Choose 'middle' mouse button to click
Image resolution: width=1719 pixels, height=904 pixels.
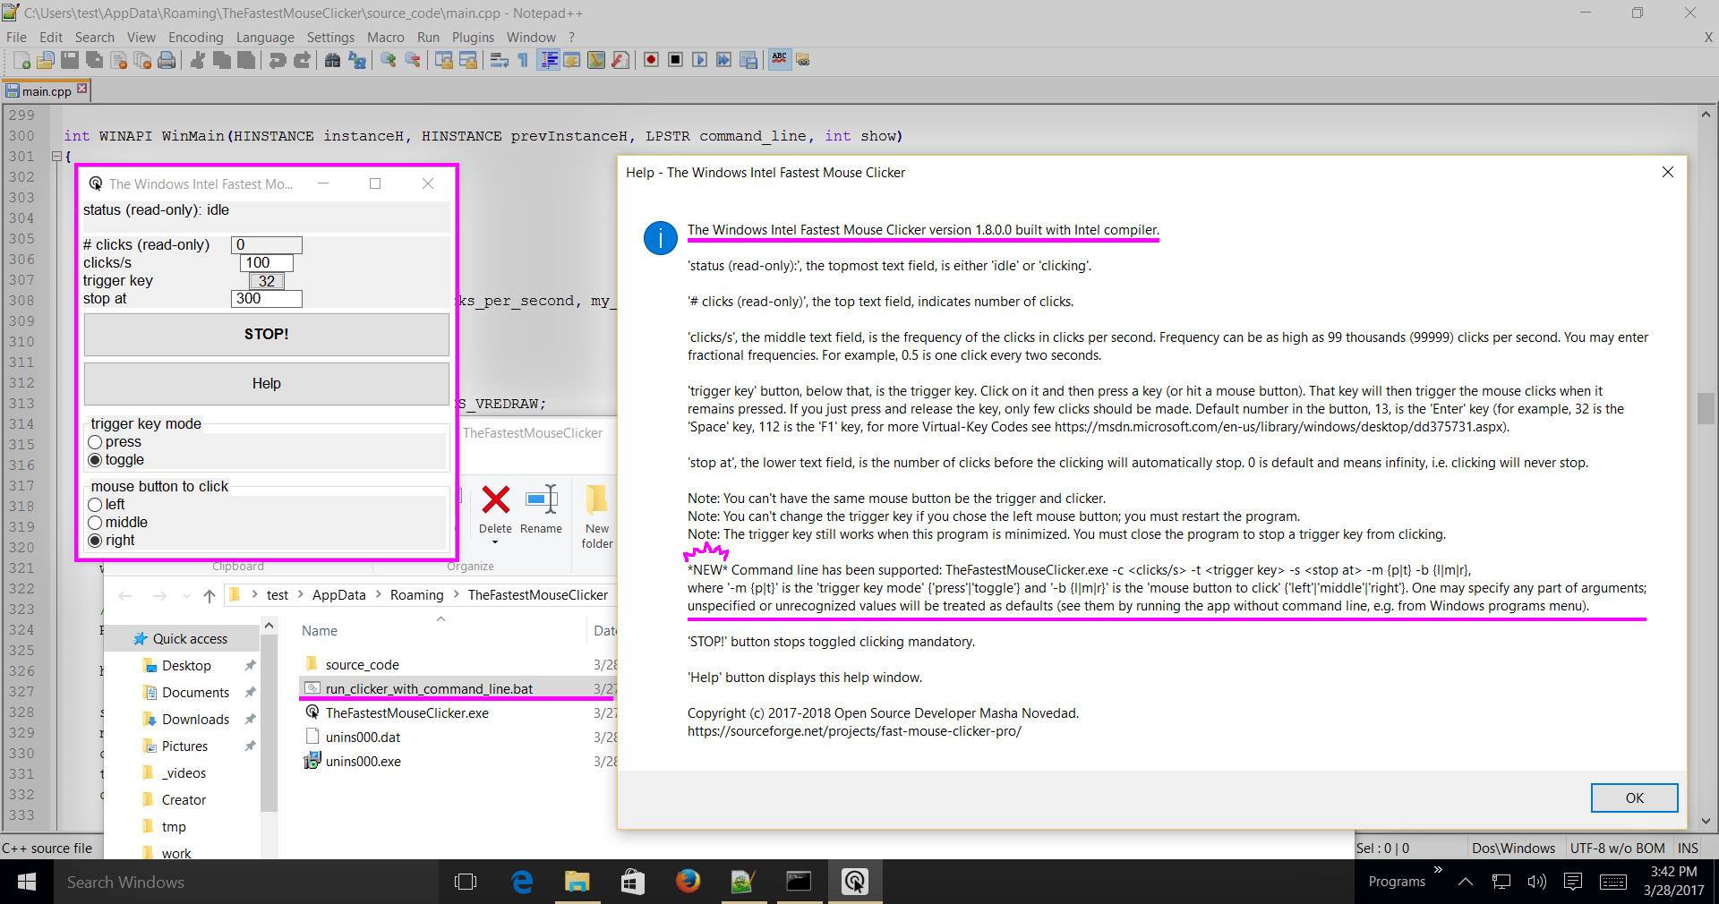[x=95, y=523]
